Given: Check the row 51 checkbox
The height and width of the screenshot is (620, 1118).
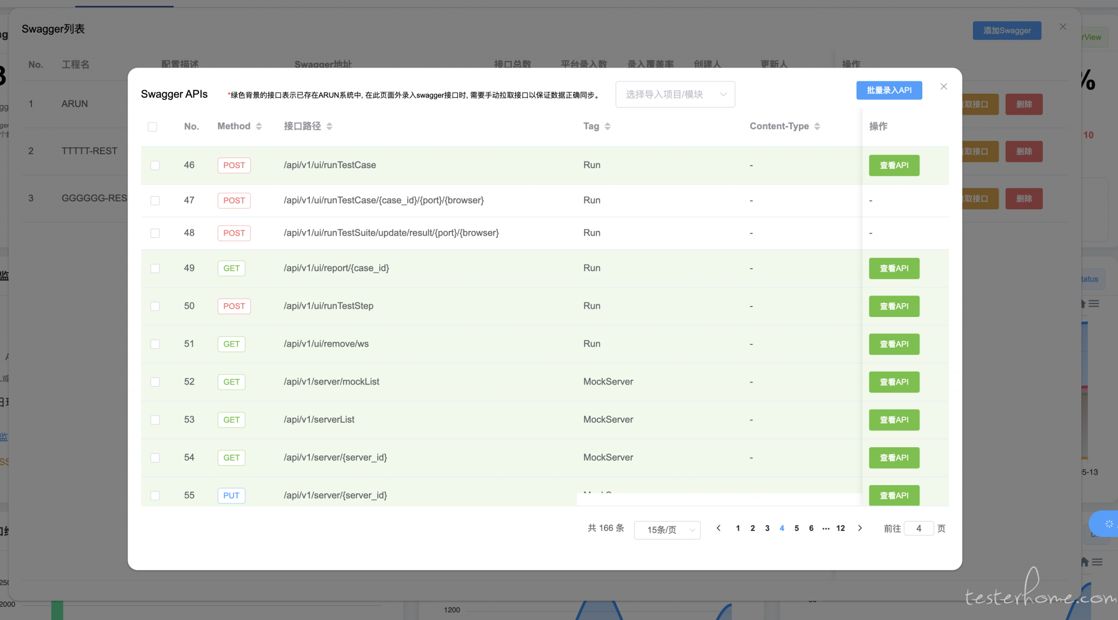Looking at the screenshot, I should click(x=155, y=344).
